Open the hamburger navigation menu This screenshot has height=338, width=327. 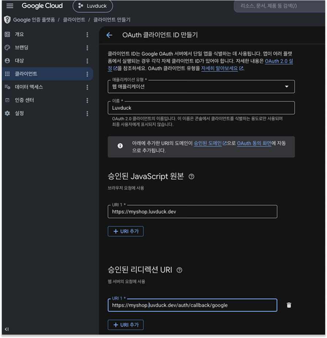tap(10, 6)
